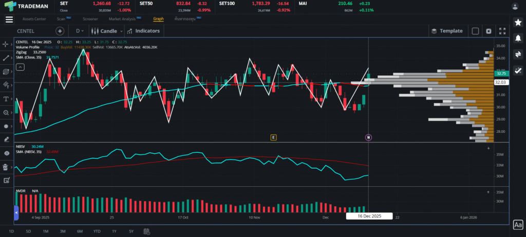Toggle font size with the Aa button

pyautogui.click(x=518, y=225)
